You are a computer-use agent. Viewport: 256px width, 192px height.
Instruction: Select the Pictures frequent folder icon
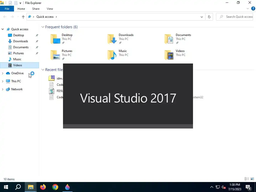55,55
